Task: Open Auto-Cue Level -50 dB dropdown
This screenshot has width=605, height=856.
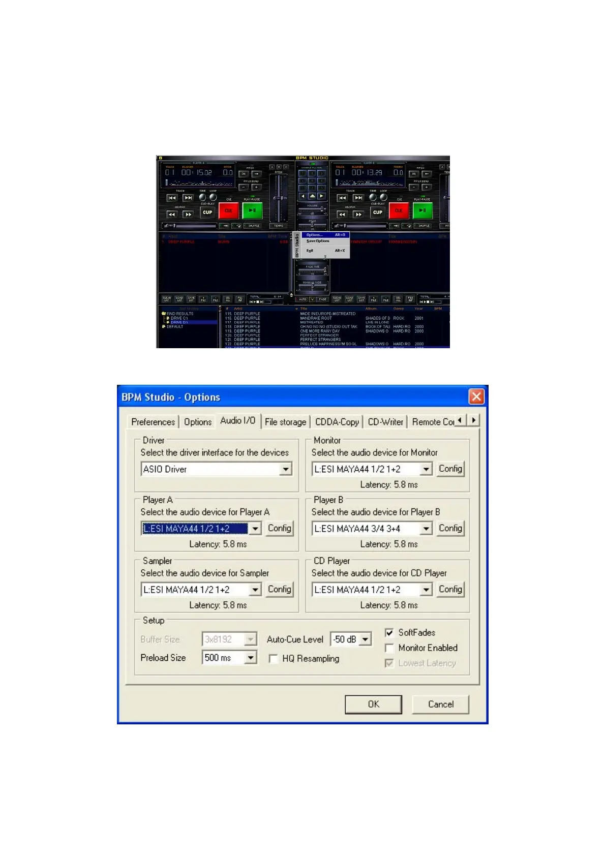Action: tap(366, 639)
